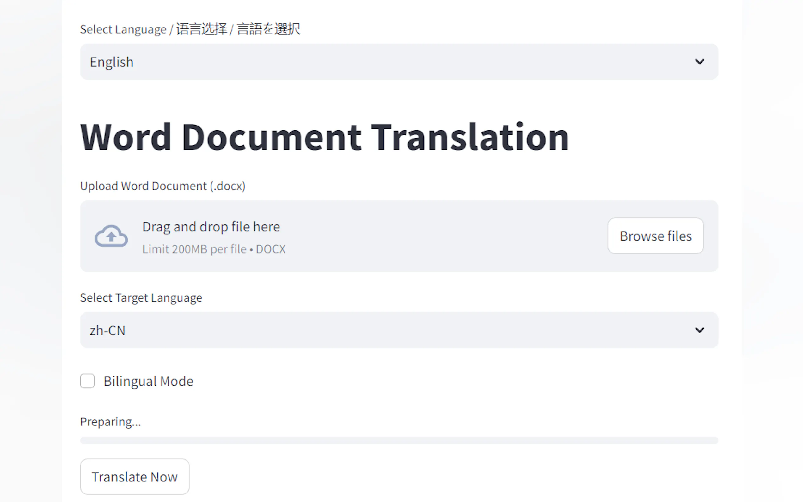Click the 'Select Language' multilingual label

click(x=190, y=29)
